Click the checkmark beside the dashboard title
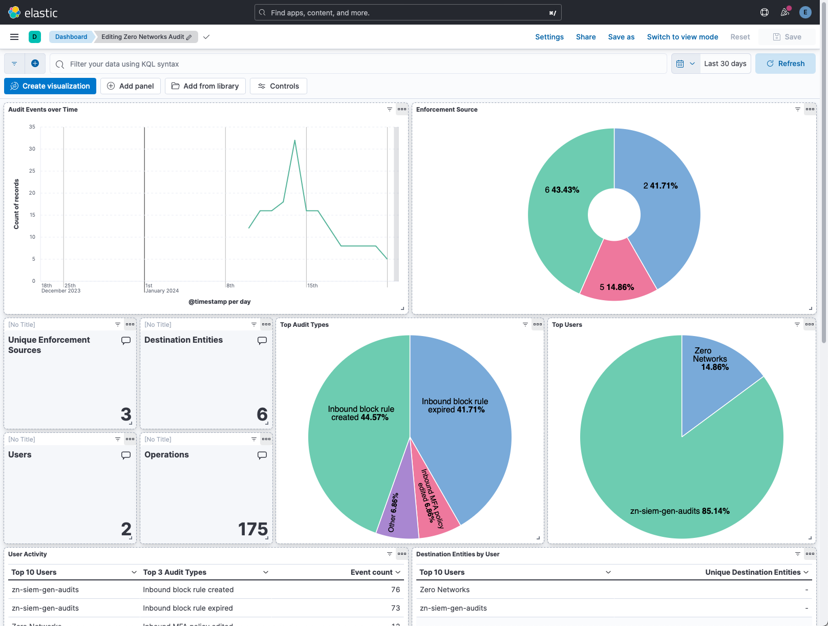 click(206, 37)
